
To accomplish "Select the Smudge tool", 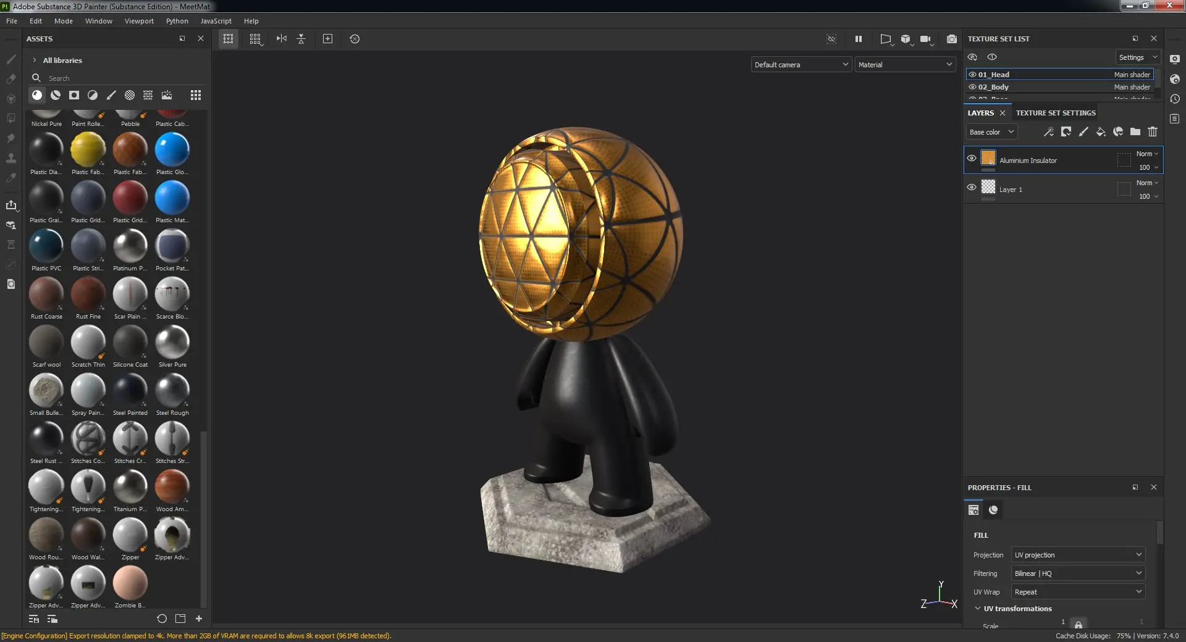I will tap(11, 138).
